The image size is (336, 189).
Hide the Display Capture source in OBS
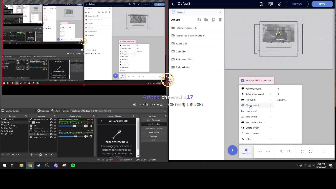pos(51,134)
